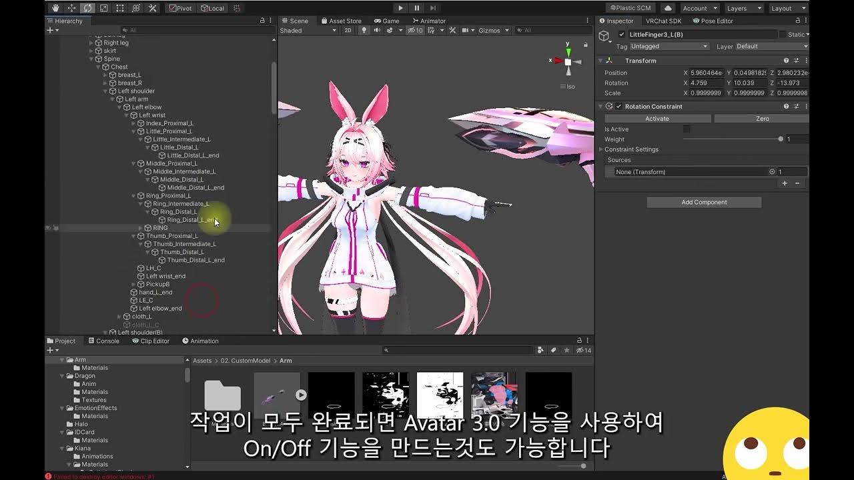Viewport: 854px width, 480px height.
Task: Toggle LittleFinger3_L(B) object active checkbox
Action: pos(622,34)
